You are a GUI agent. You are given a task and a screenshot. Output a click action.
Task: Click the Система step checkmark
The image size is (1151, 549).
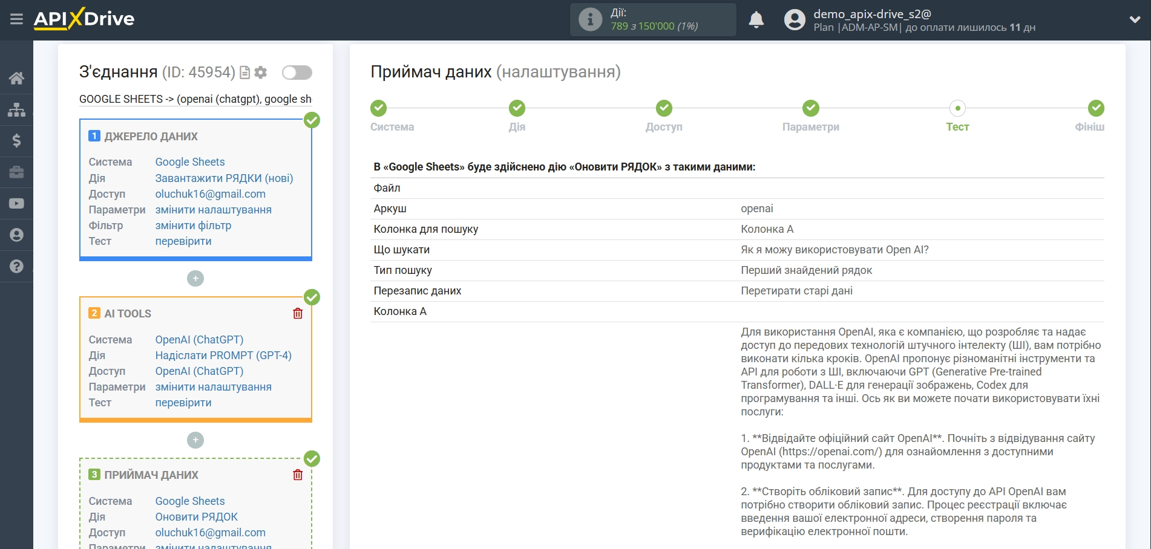pos(379,108)
